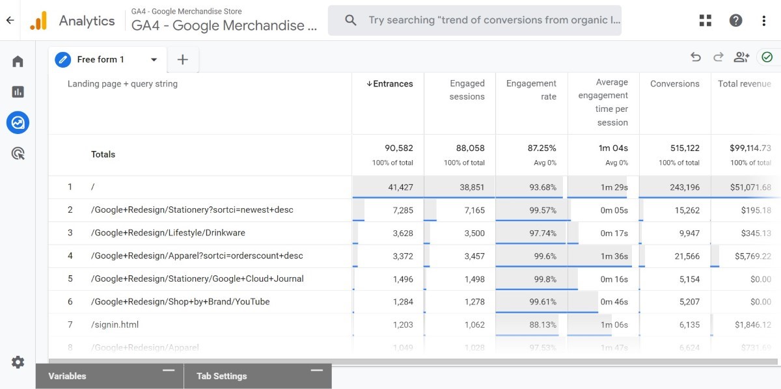Viewport: 781px width, 389px height.
Task: Open the Tab Settings panel header
Action: pyautogui.click(x=258, y=376)
